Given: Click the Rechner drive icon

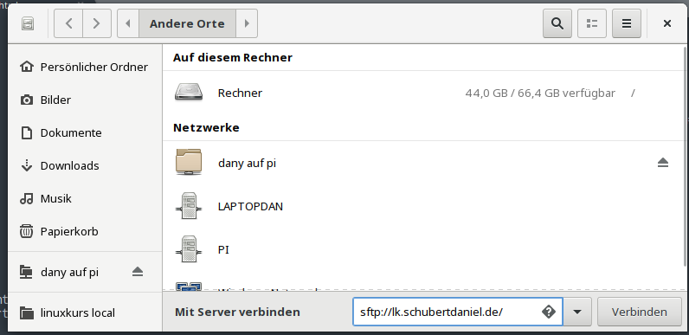Looking at the screenshot, I should point(189,93).
